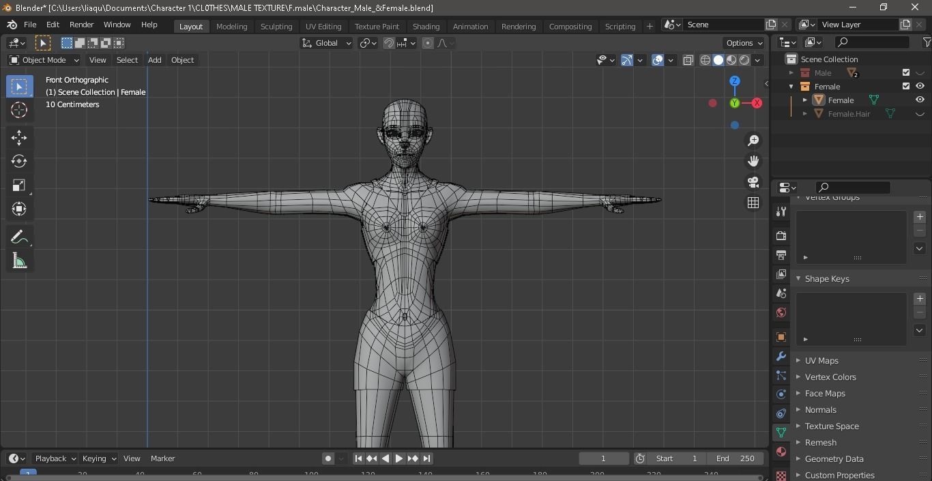Open the File menu
932x481 pixels.
(x=30, y=25)
